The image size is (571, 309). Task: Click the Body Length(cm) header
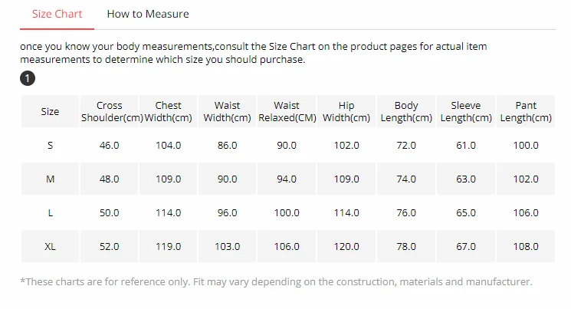click(406, 112)
